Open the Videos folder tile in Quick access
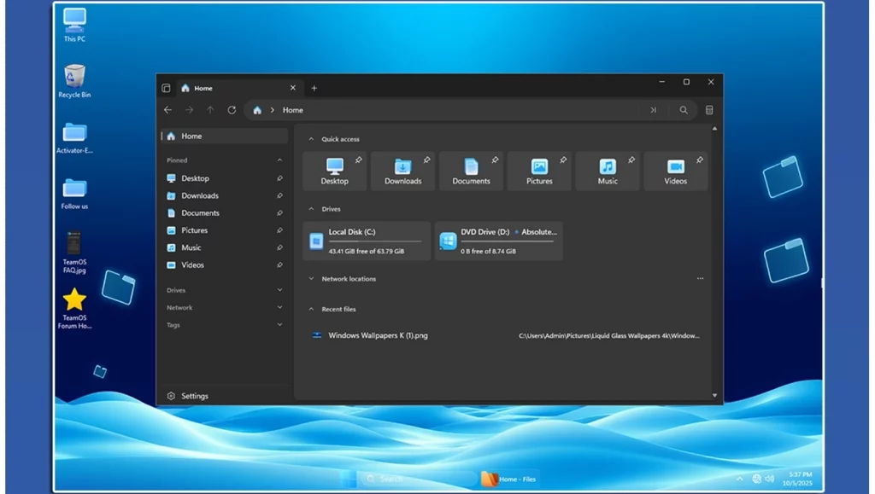This screenshot has height=494, width=875. point(675,171)
